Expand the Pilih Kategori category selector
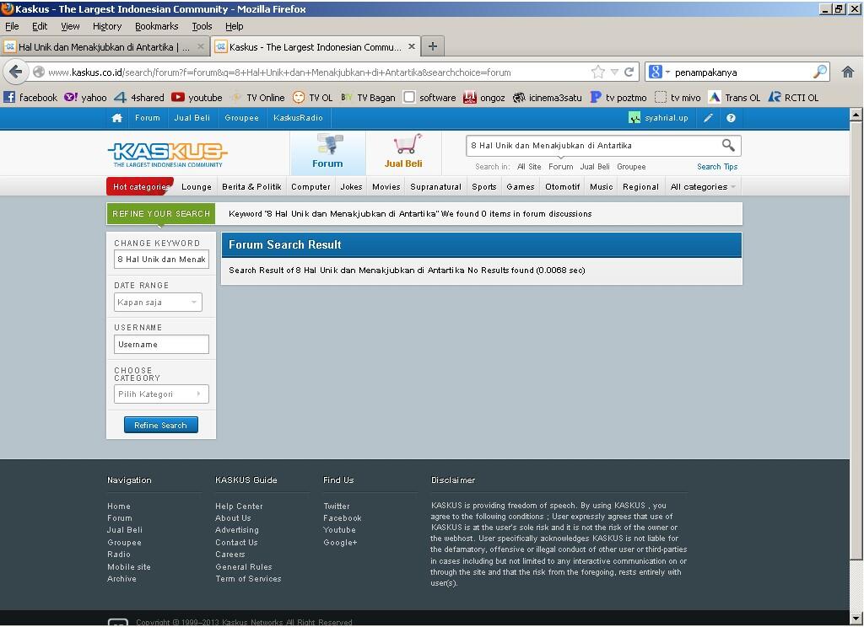 click(161, 394)
